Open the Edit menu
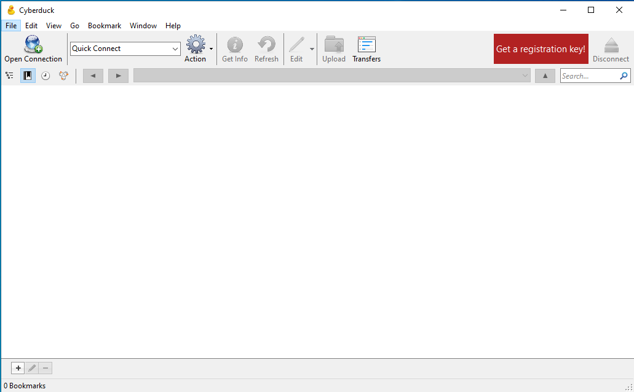 click(x=31, y=25)
